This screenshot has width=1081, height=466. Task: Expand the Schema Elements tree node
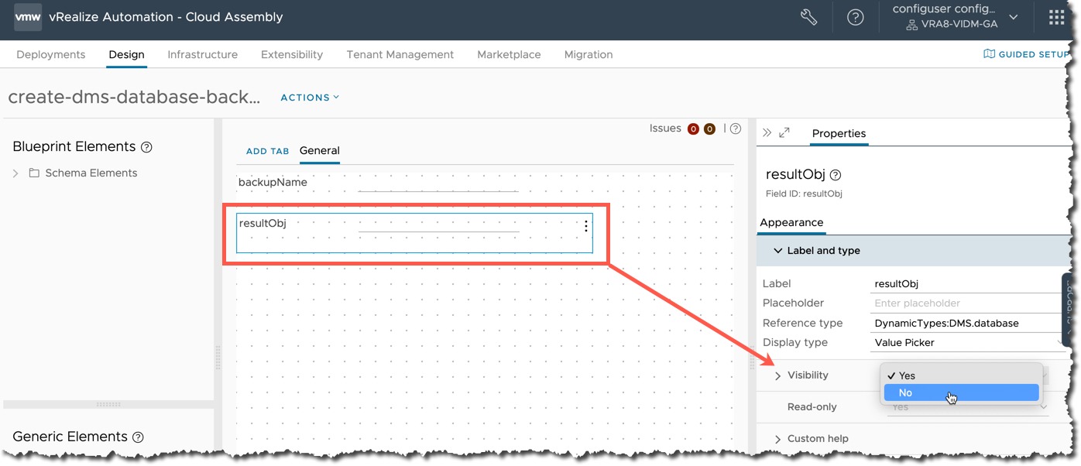pyautogui.click(x=15, y=173)
